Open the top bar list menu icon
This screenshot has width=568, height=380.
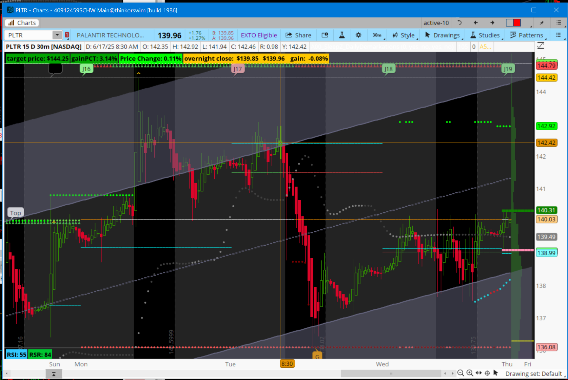pyautogui.click(x=559, y=23)
